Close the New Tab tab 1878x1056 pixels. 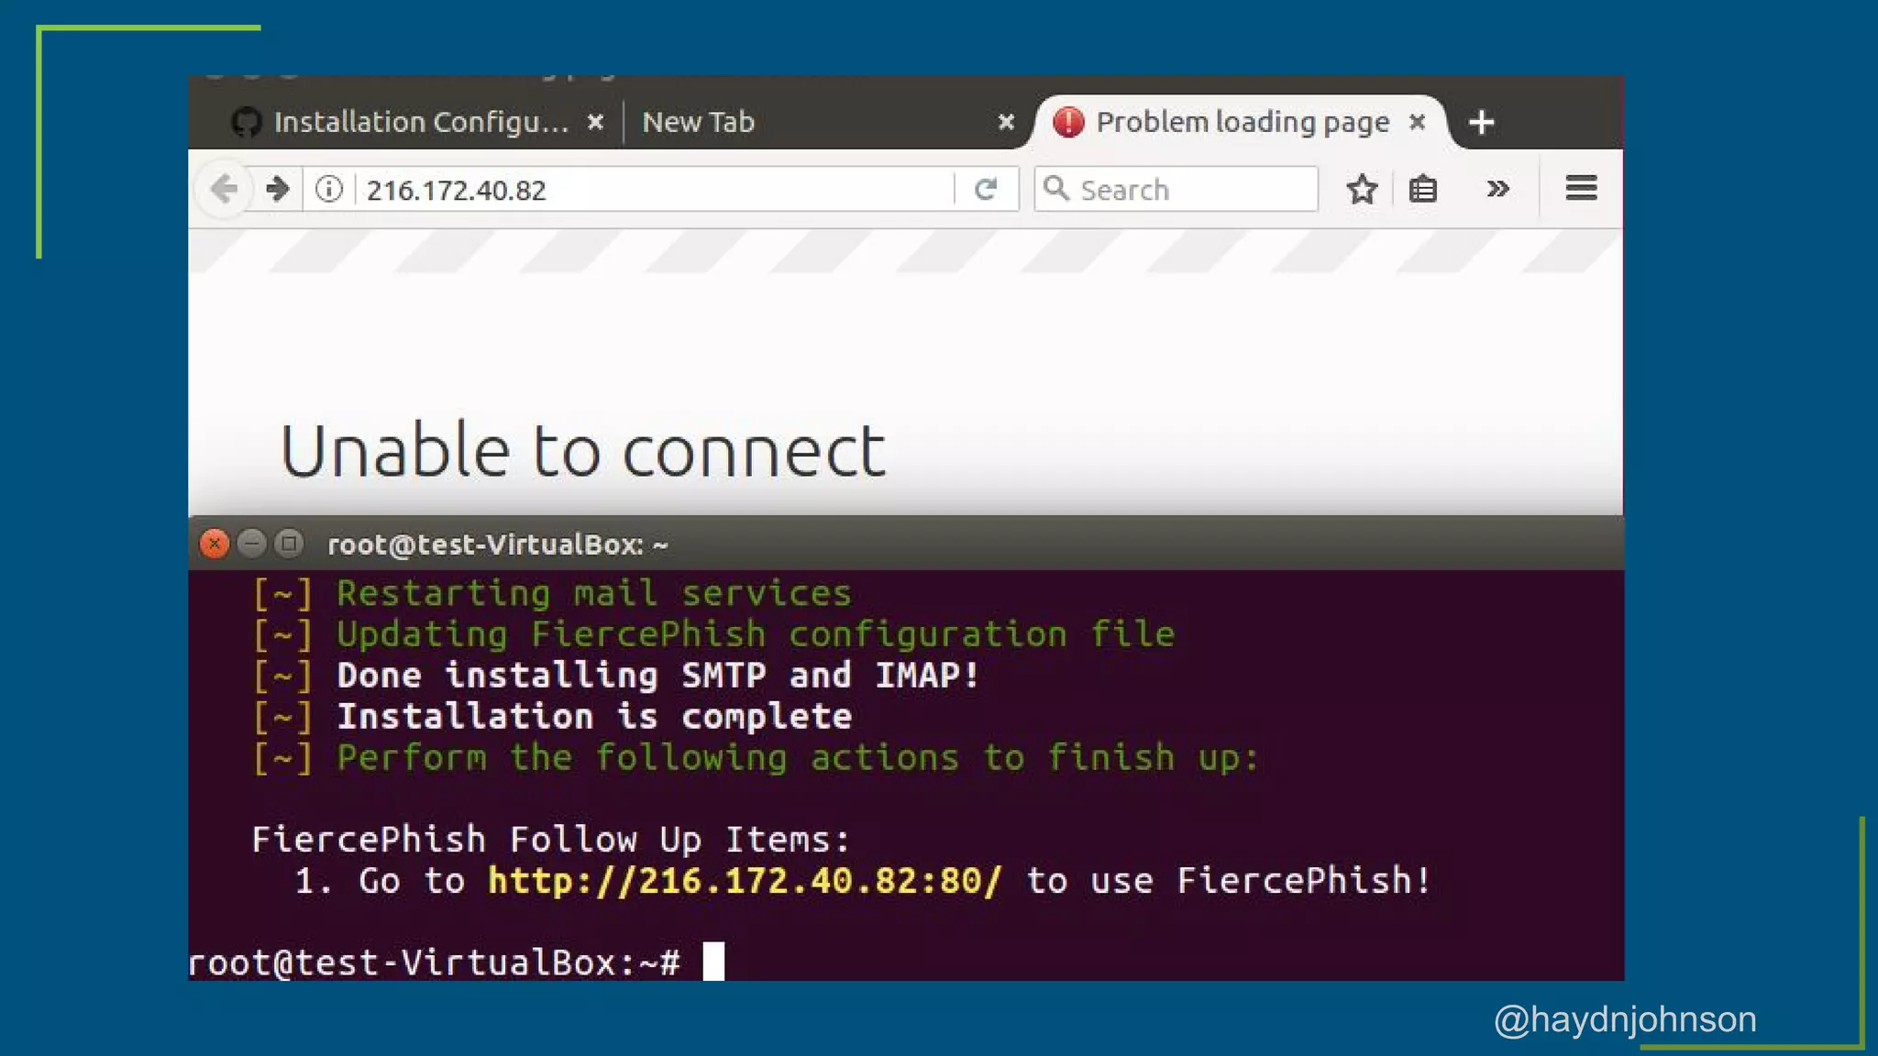pyautogui.click(x=1006, y=122)
